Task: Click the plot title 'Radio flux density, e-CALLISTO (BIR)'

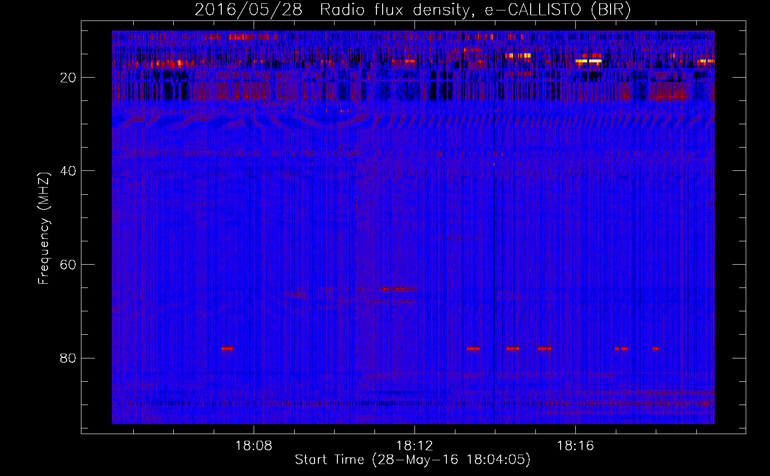Action: (x=475, y=10)
